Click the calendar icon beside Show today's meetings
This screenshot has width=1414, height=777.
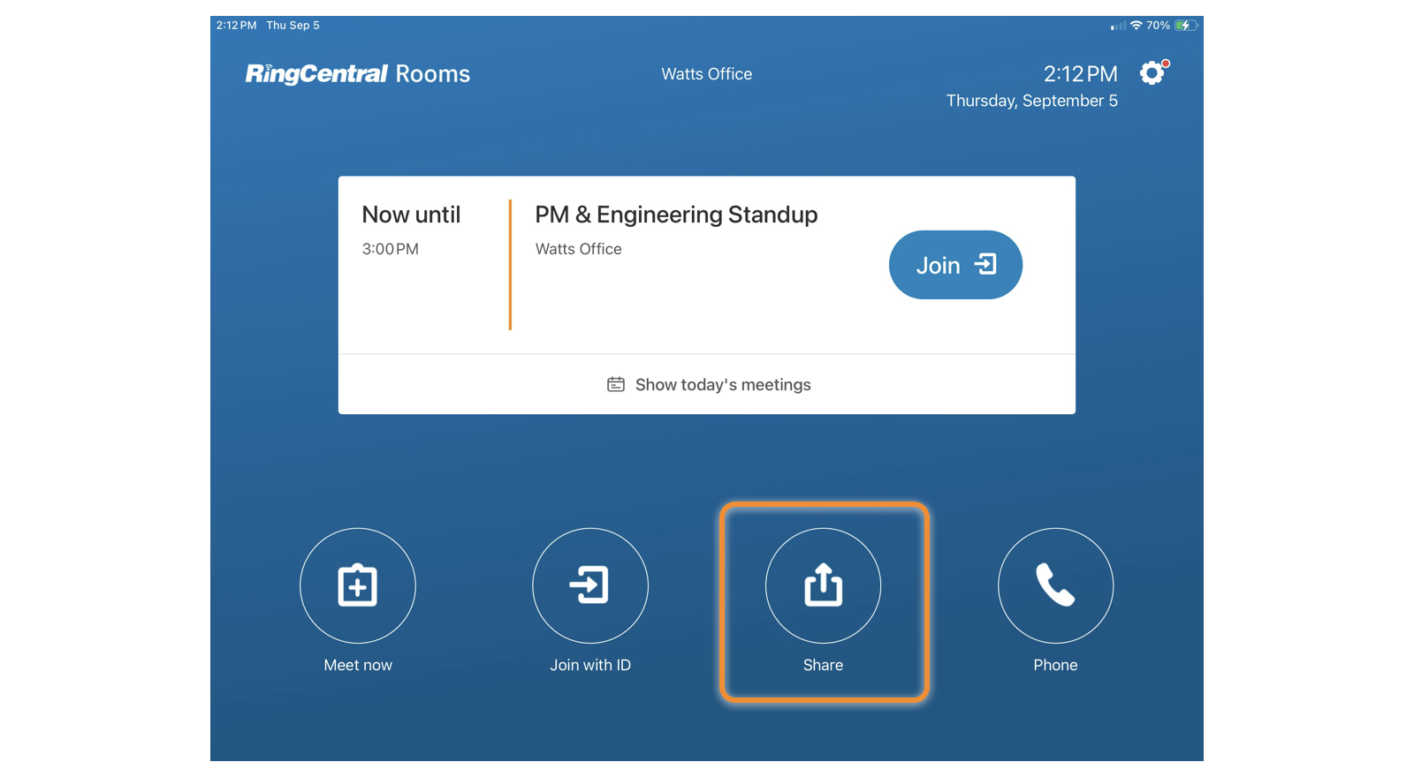[616, 385]
